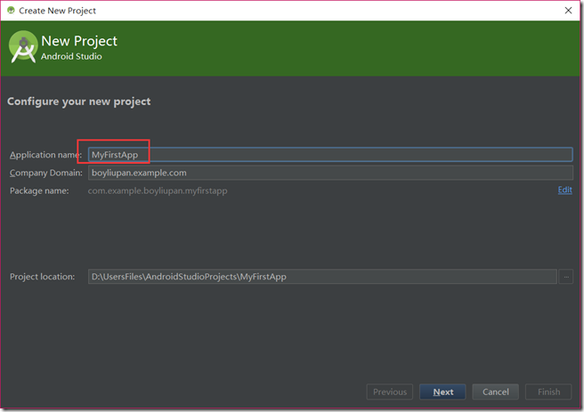Screen dimensions: 584x412
Task: Click the "New Project" header title
Action: pos(79,41)
